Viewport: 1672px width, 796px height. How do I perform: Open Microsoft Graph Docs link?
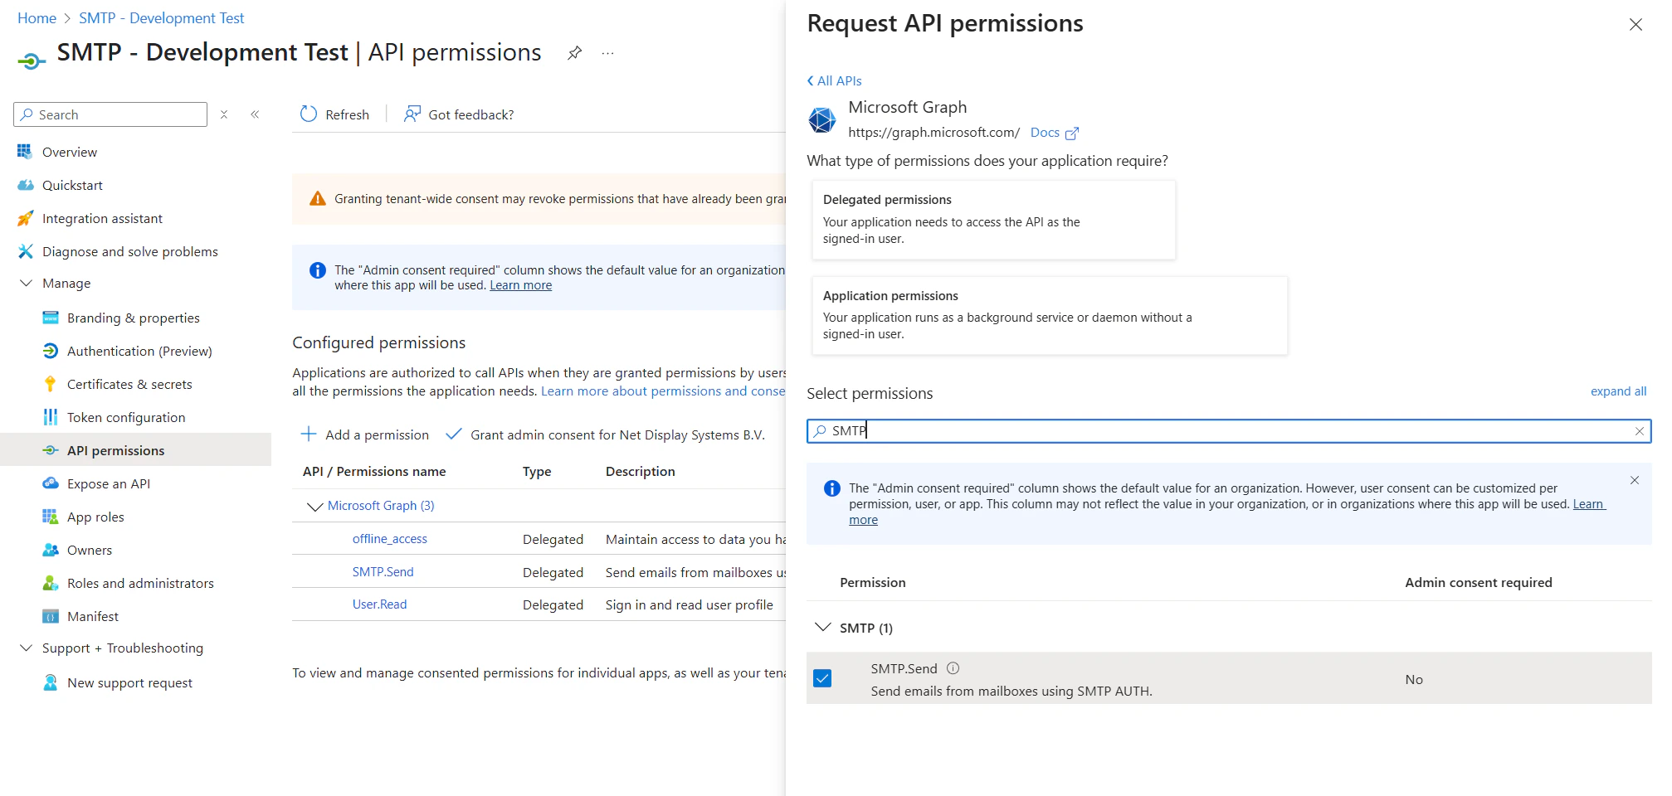[1054, 133]
